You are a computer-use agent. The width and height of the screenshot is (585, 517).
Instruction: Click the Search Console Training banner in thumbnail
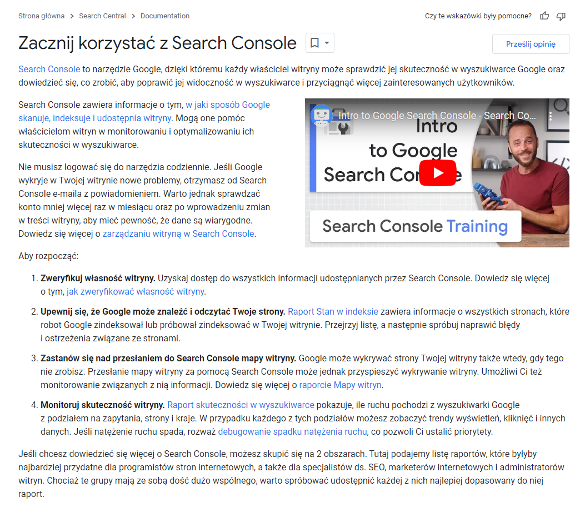click(415, 226)
